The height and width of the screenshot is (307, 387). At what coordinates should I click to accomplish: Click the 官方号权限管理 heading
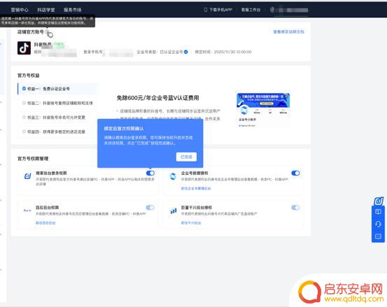pos(33,159)
